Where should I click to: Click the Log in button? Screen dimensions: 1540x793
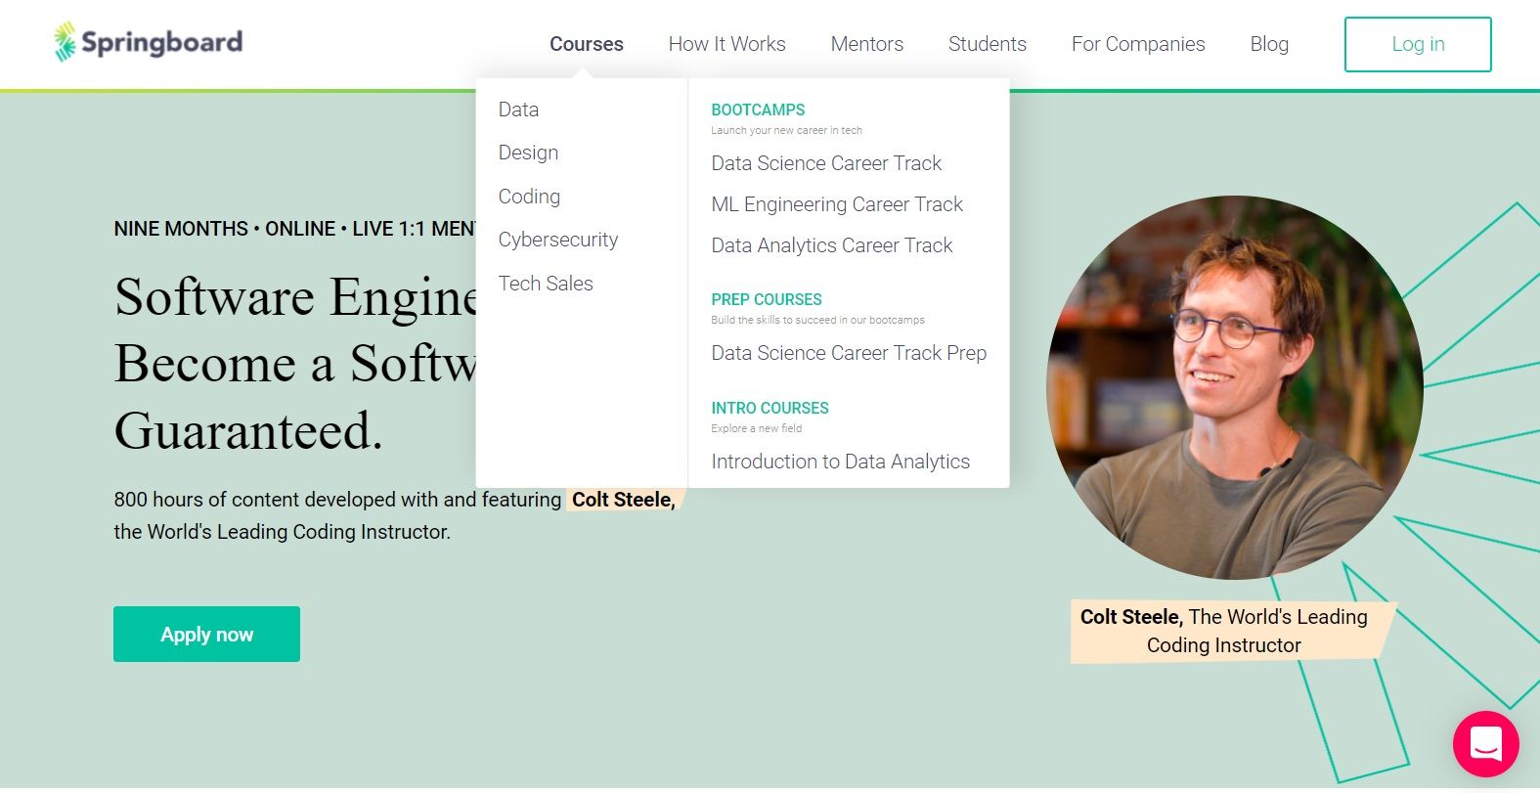1417,44
